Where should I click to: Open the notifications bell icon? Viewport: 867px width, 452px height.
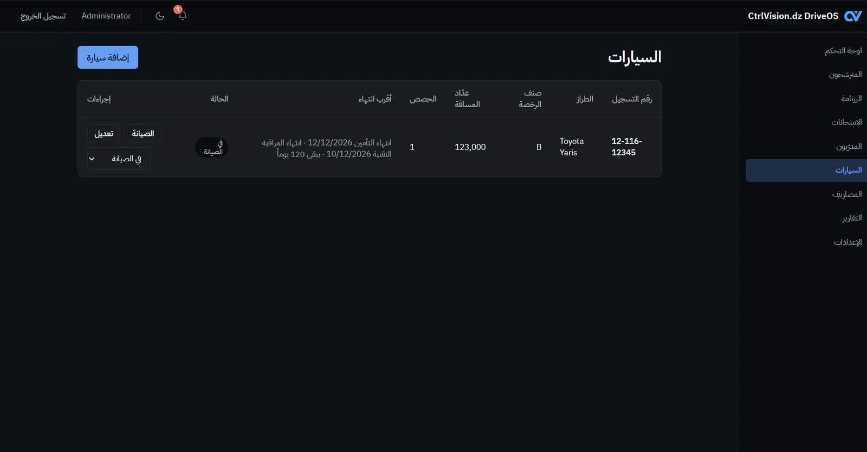182,16
